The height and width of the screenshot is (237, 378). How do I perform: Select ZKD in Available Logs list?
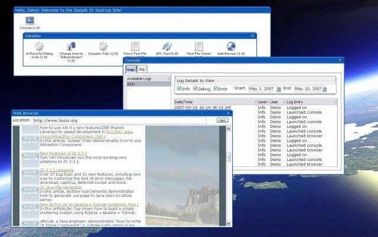click(148, 84)
